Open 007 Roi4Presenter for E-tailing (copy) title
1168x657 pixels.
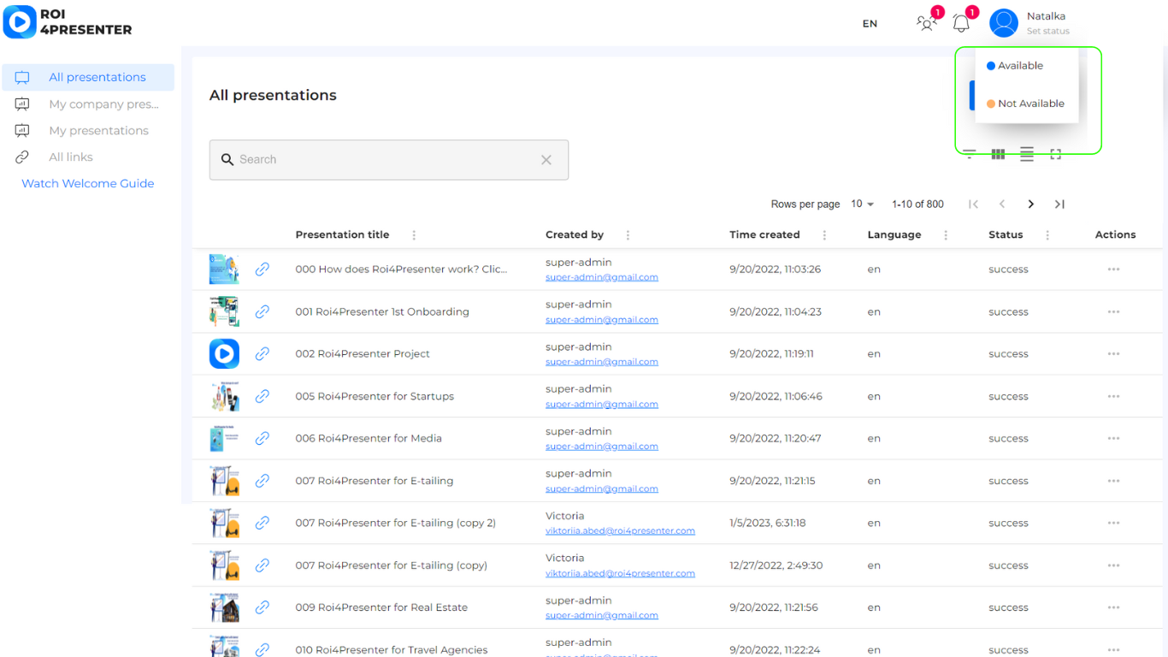pos(391,565)
